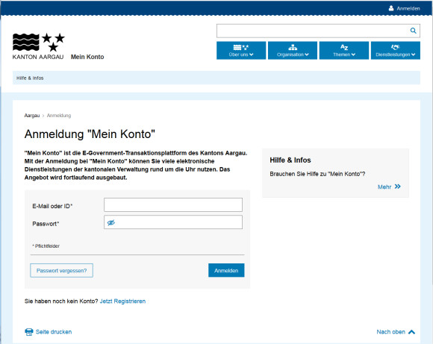The width and height of the screenshot is (433, 344).
Task: Toggle password visibility eye icon
Action: [111, 222]
